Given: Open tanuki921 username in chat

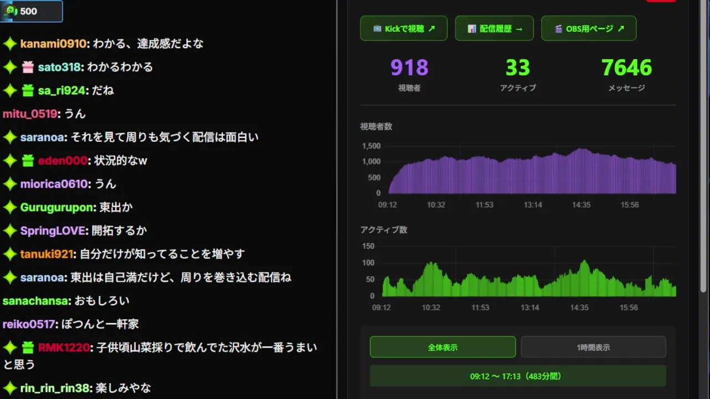Looking at the screenshot, I should (47, 254).
